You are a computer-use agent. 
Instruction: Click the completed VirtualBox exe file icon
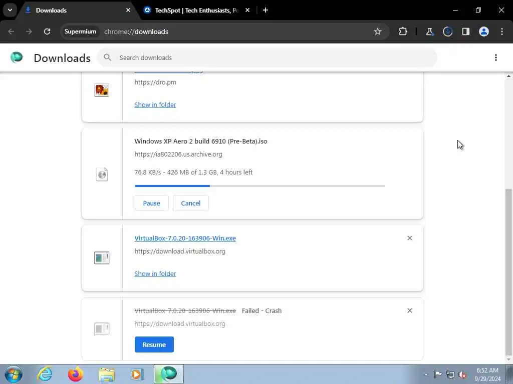pos(102,258)
